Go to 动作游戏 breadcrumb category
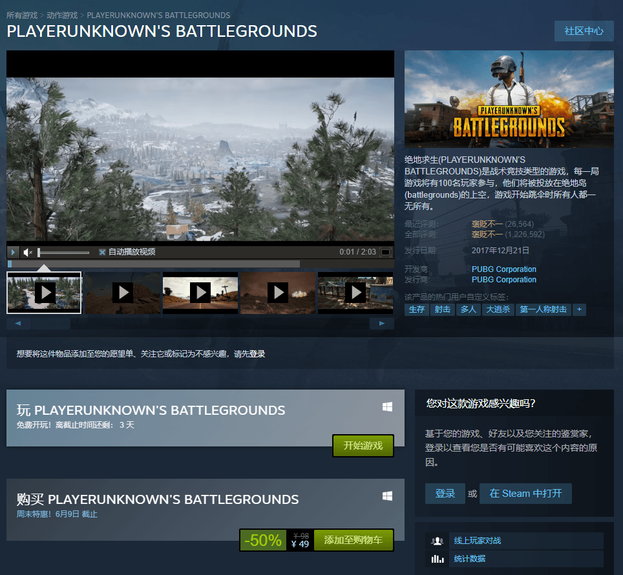The height and width of the screenshot is (575, 623). [62, 15]
